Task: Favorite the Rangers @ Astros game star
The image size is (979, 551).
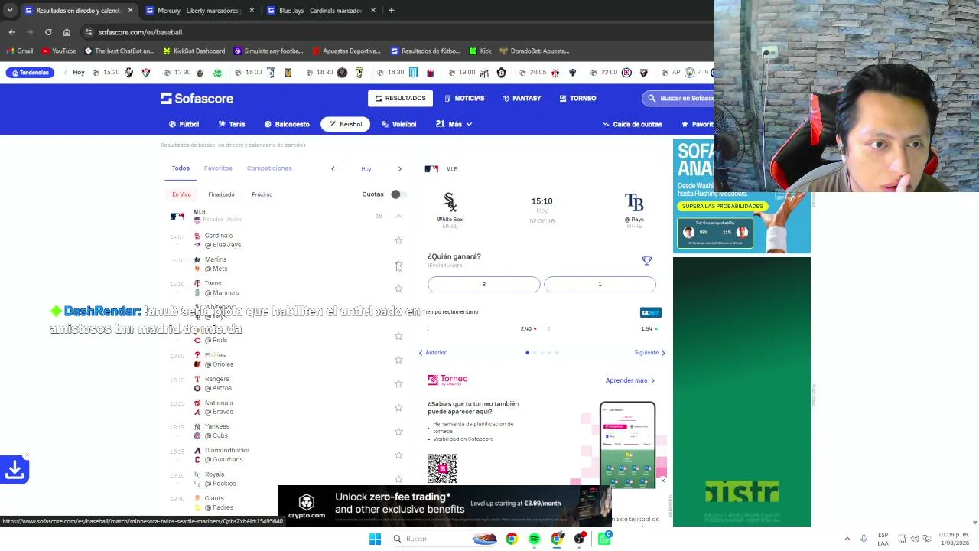Action: point(398,383)
